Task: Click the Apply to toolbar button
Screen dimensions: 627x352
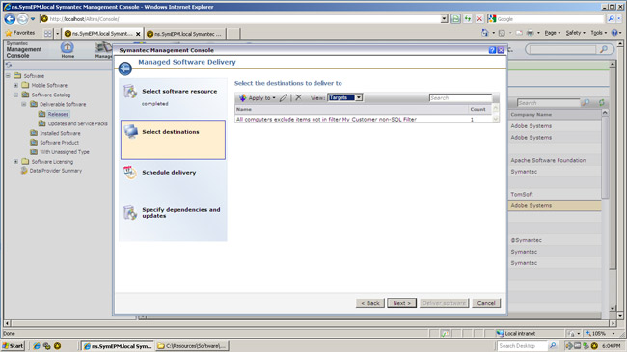Action: click(258, 97)
